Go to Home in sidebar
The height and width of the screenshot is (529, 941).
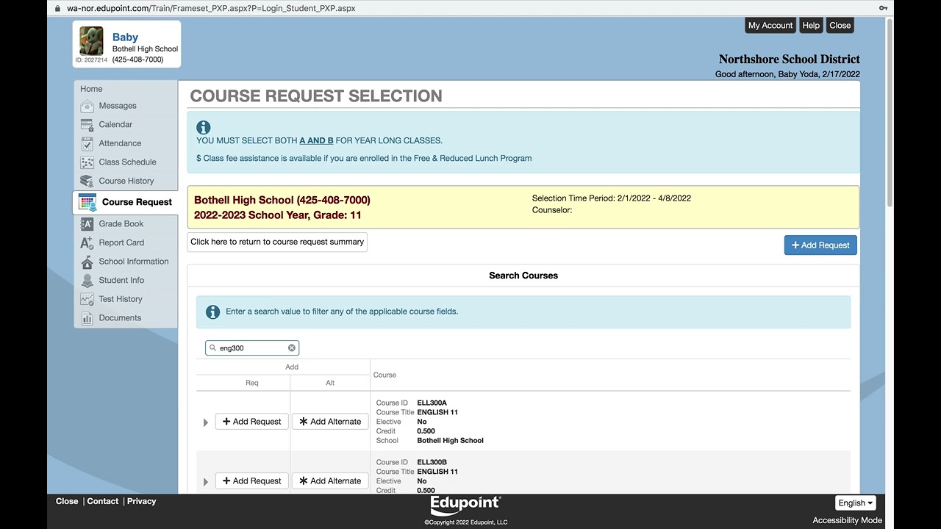(91, 89)
